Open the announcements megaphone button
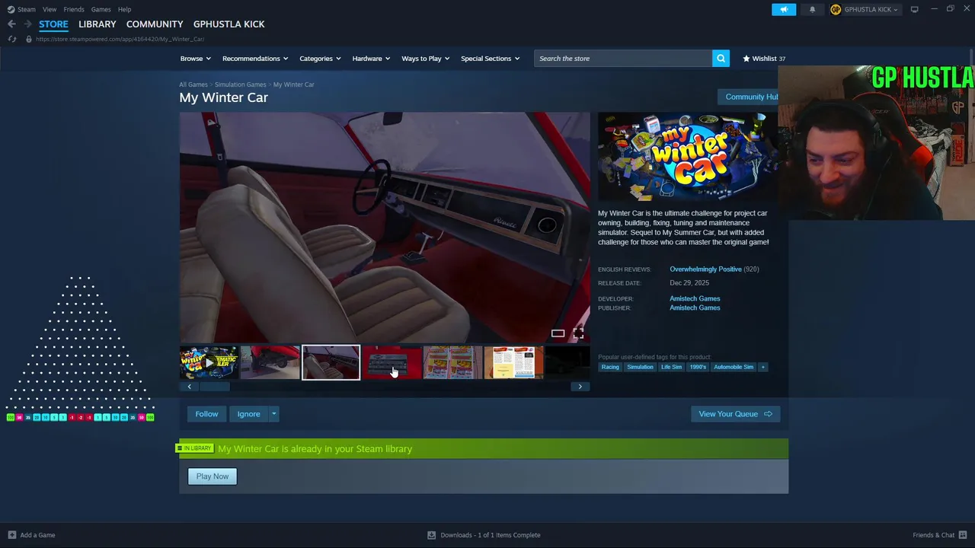 click(x=784, y=9)
